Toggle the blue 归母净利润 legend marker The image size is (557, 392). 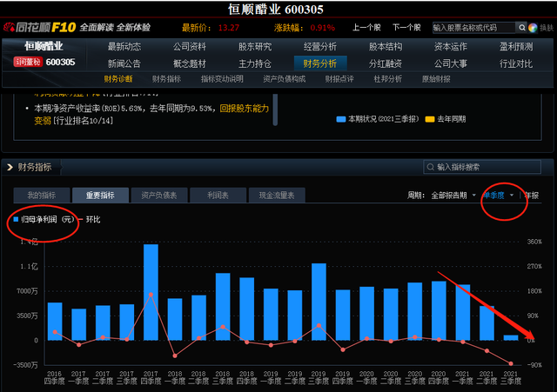pos(16,219)
